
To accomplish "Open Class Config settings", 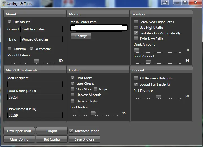I will point(19,139).
